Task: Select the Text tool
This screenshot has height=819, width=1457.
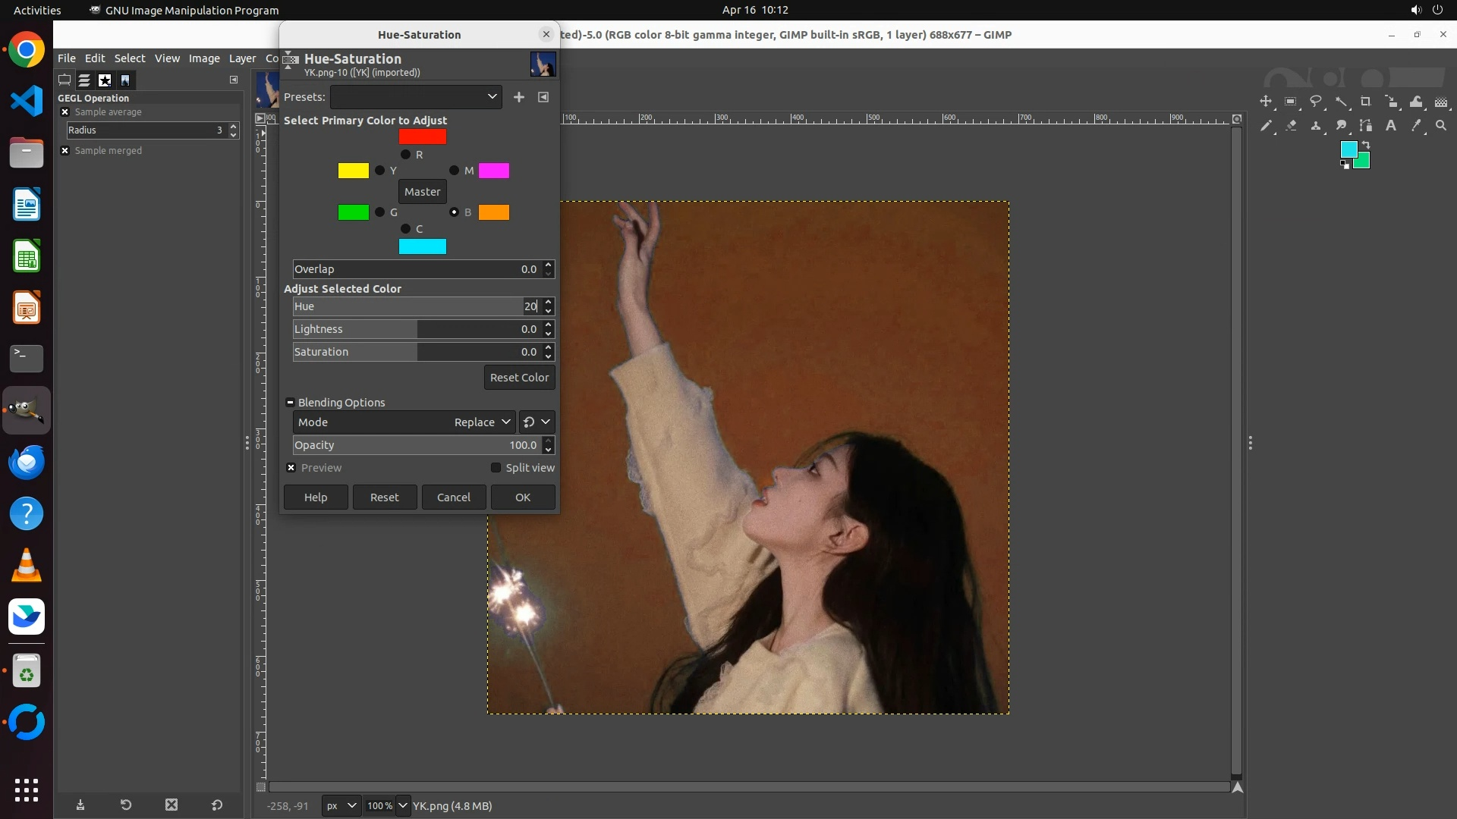Action: tap(1391, 126)
